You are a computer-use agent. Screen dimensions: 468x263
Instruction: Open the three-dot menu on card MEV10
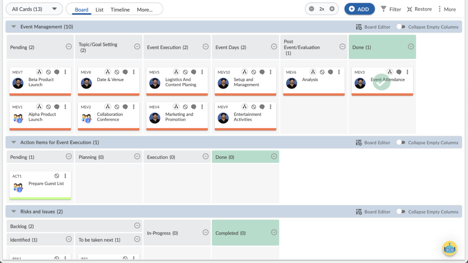[271, 72]
